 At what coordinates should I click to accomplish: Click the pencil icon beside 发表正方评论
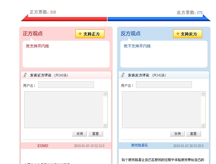click(x=25, y=75)
